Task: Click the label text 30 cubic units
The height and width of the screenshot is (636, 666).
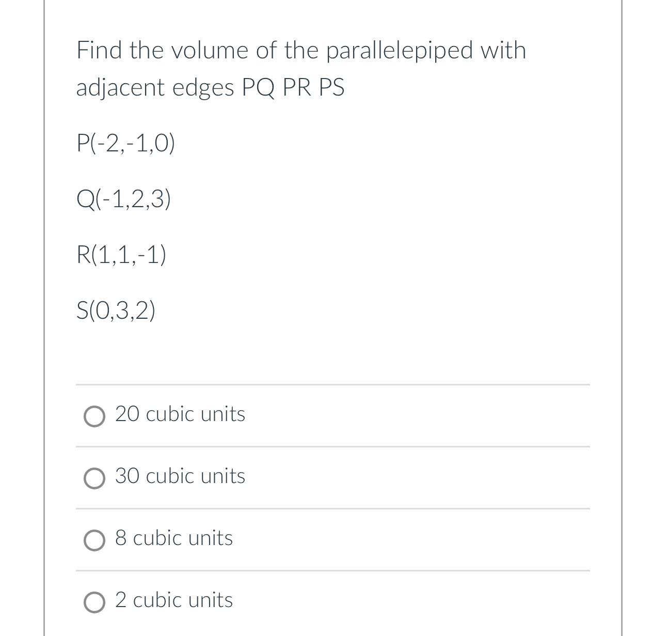Action: pyautogui.click(x=180, y=476)
